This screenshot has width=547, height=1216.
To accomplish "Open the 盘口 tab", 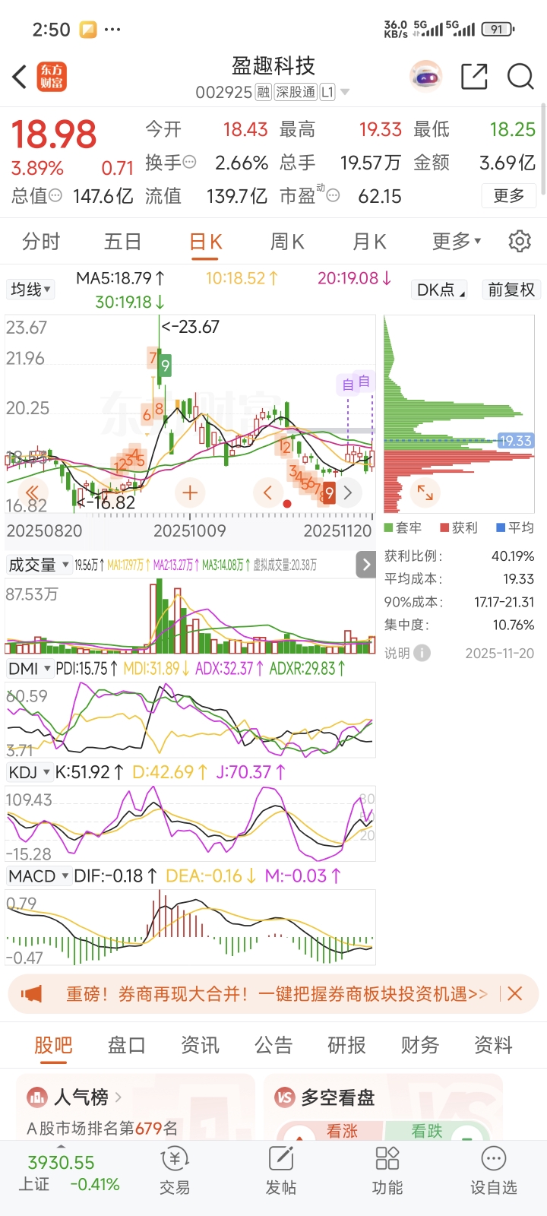I will [126, 1045].
